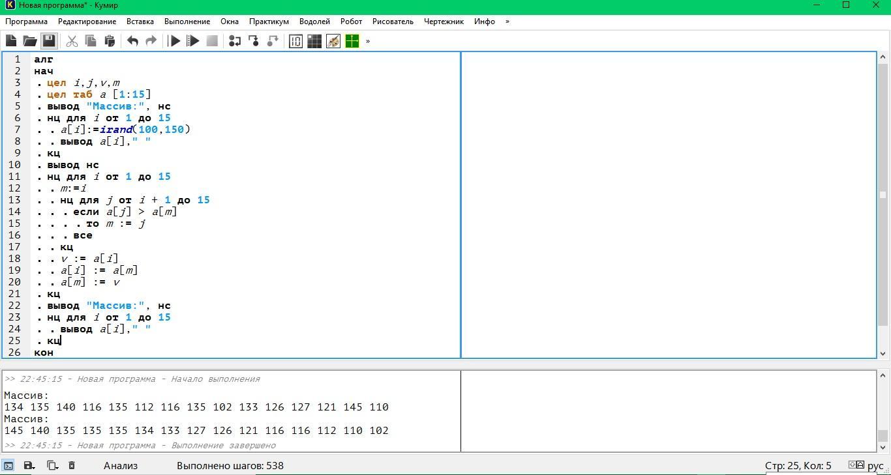Click the sorted array output starting with 145 140
Image resolution: width=891 pixels, height=475 pixels.
(x=196, y=431)
